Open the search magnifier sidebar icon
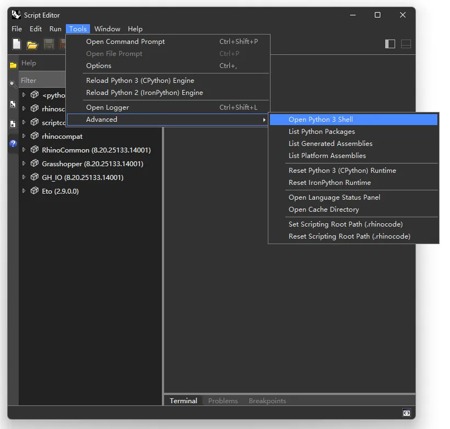The width and height of the screenshot is (450, 429). [13, 84]
